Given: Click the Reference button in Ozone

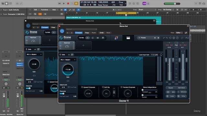Looking at the screenshot, I should point(182,92).
